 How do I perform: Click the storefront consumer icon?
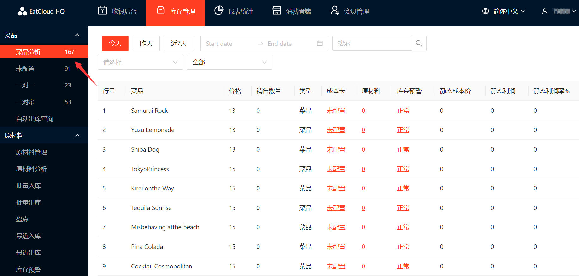coord(277,10)
